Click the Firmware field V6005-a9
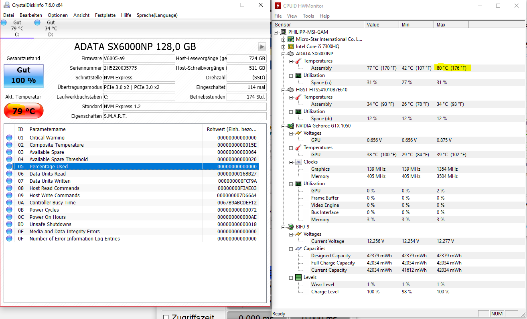527x319 pixels. pos(139,59)
